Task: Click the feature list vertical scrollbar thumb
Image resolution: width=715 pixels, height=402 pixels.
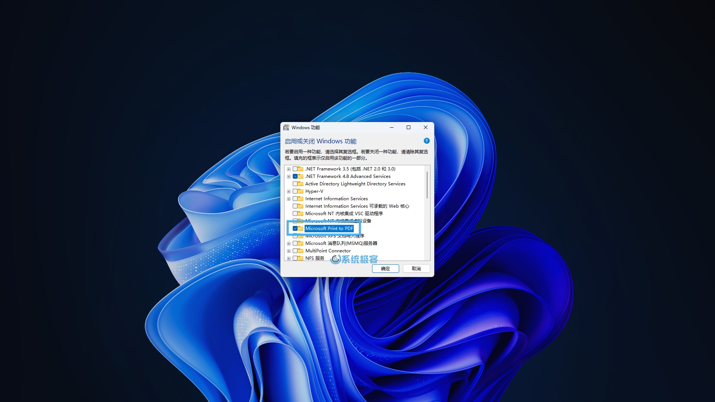Action: pos(427,185)
